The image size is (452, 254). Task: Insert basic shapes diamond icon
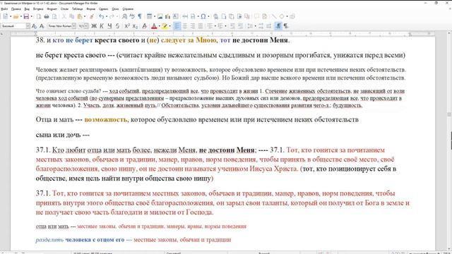pyautogui.click(x=282, y=16)
